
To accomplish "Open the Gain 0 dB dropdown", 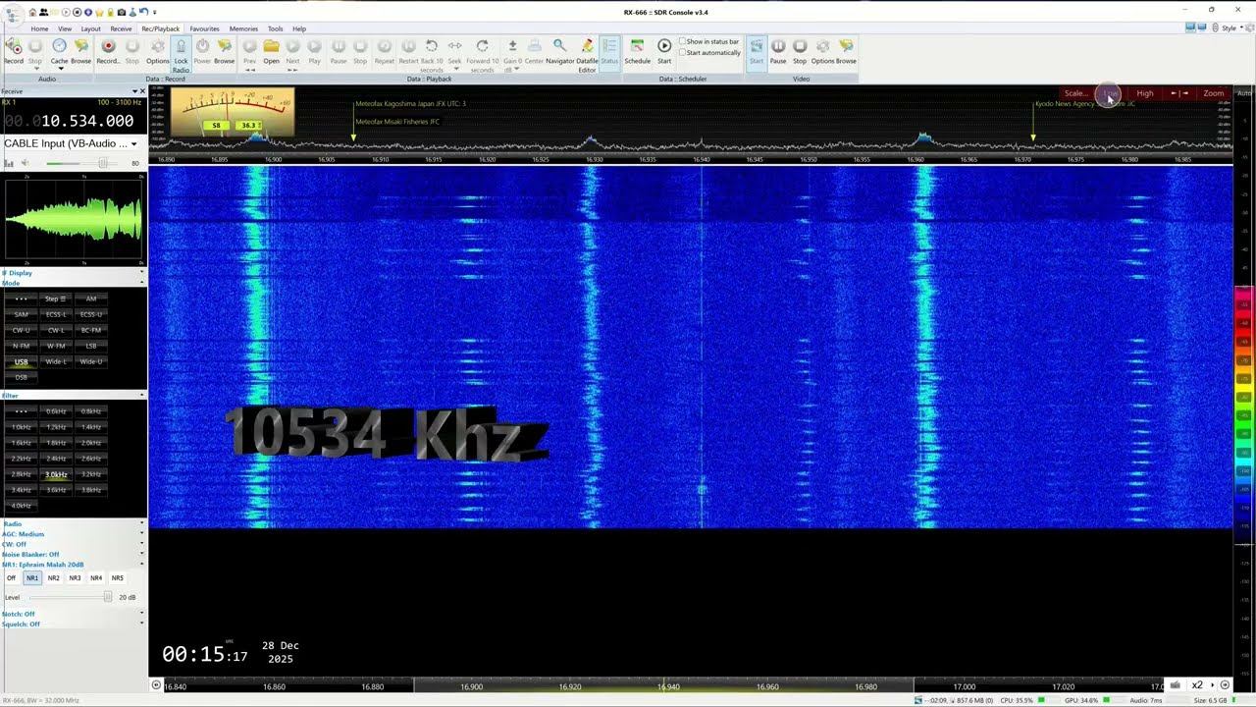I will (512, 55).
